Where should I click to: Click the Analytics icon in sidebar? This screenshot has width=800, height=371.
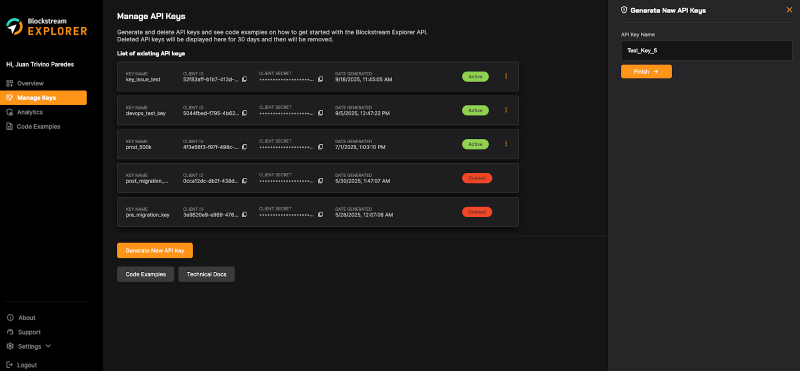pos(9,112)
